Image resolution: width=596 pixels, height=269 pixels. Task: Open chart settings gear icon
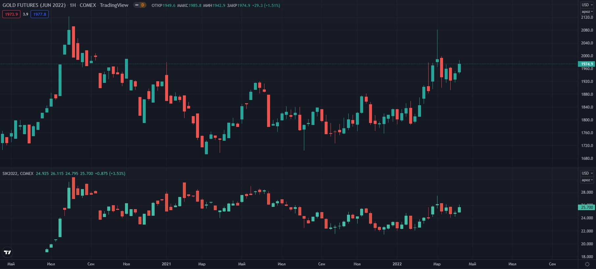point(587,264)
